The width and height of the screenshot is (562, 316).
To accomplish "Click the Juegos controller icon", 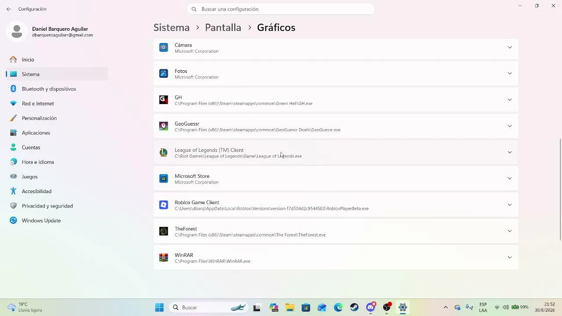I will [x=13, y=176].
